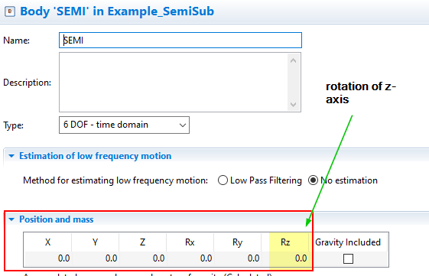Collapse the Position and mass section

(11, 219)
